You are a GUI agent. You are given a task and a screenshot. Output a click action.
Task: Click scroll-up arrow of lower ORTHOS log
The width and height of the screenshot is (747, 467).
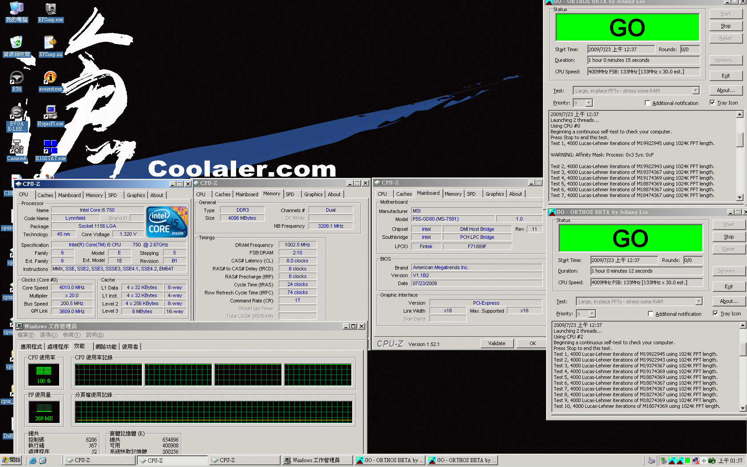click(743, 325)
